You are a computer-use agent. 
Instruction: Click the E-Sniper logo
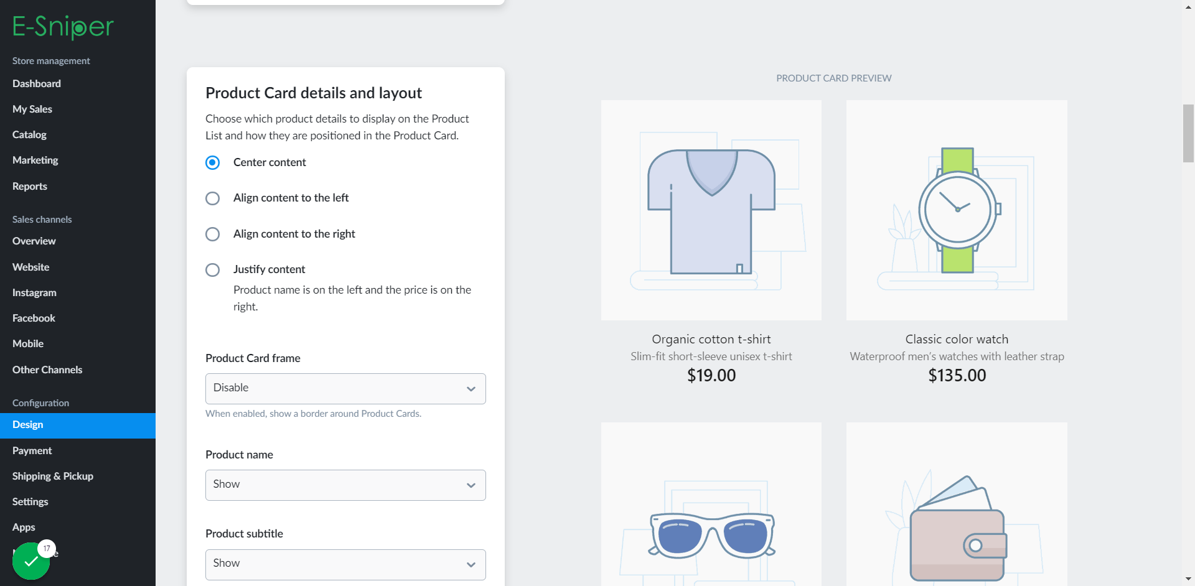[x=63, y=27]
